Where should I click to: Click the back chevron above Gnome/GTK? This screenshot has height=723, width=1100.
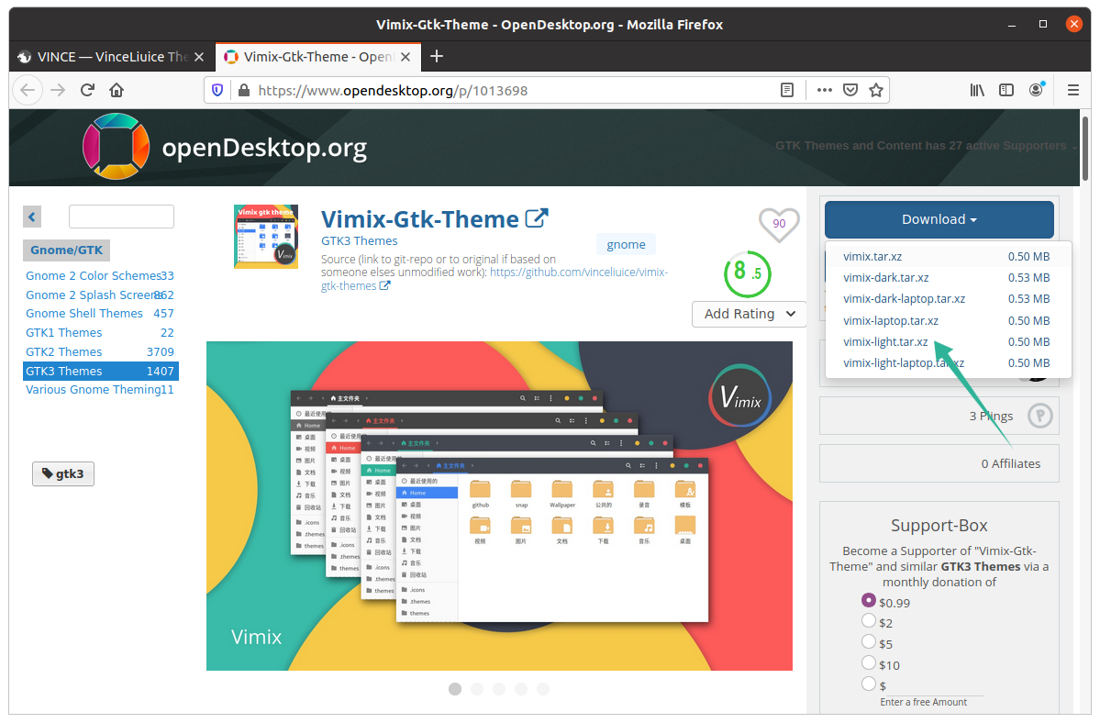(x=32, y=217)
